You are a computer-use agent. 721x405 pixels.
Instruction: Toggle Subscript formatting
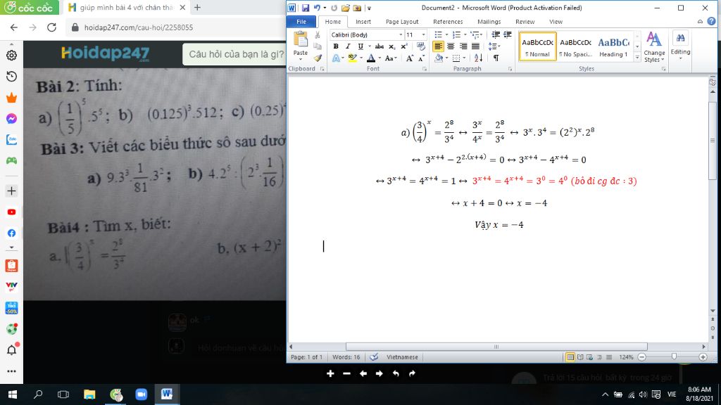pos(391,46)
